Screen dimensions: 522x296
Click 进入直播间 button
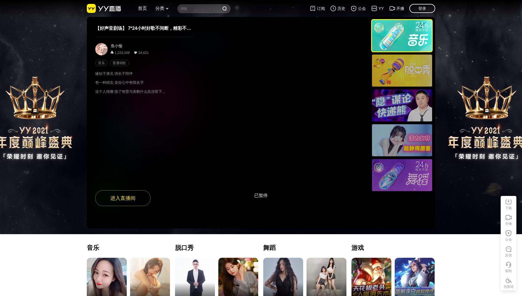coord(123,198)
